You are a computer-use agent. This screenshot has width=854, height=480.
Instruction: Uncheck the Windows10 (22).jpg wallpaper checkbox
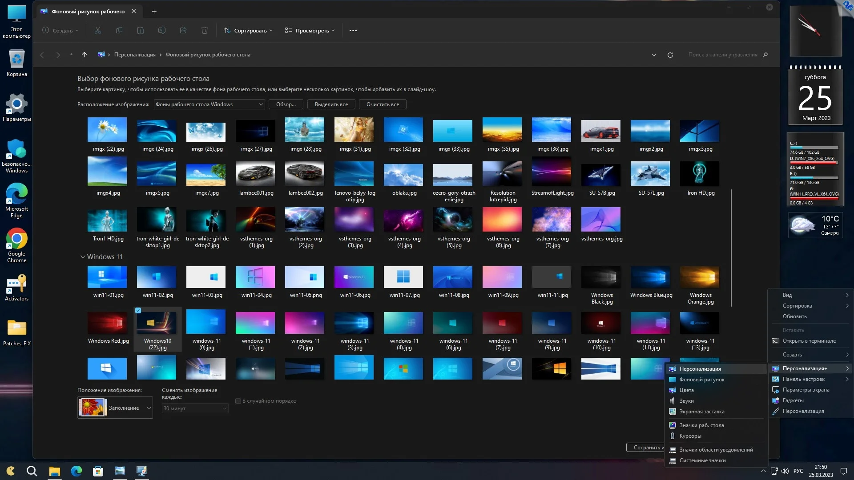click(x=138, y=311)
